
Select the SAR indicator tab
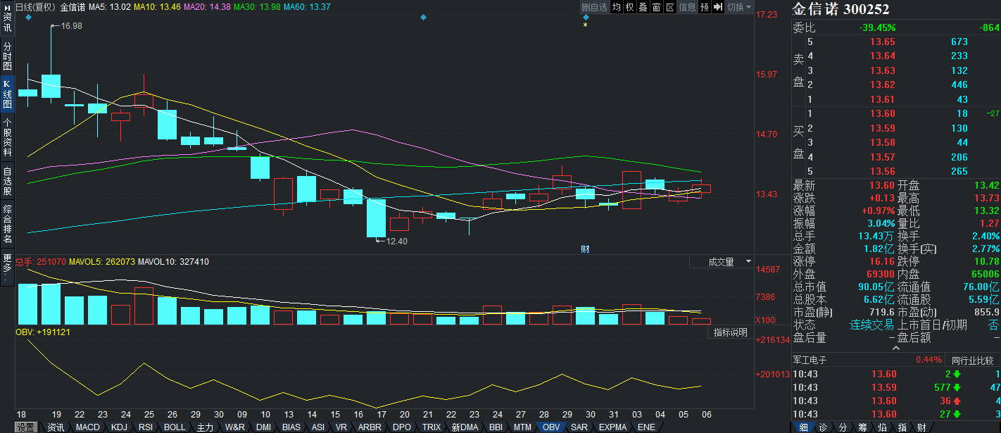click(579, 427)
